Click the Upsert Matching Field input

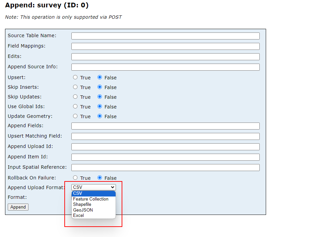pyautogui.click(x=165, y=136)
